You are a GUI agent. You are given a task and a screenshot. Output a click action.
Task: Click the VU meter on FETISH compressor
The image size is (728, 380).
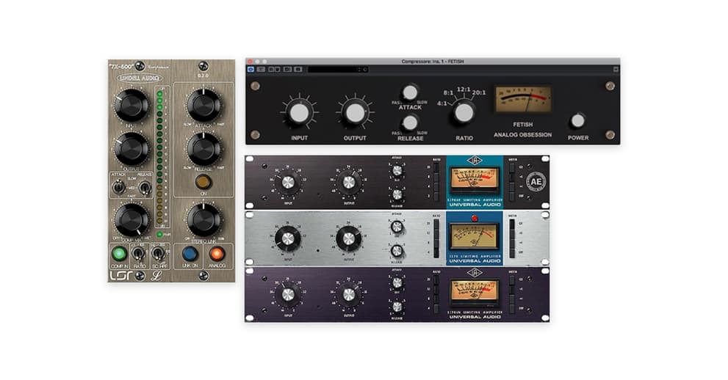pyautogui.click(x=523, y=99)
